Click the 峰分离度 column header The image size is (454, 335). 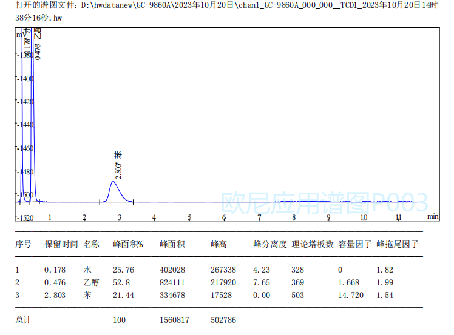(269, 245)
